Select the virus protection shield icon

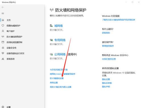[x=3, y=26]
